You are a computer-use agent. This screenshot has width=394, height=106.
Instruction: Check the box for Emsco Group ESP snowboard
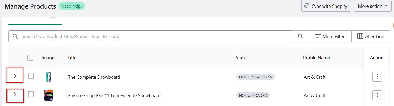coord(31,95)
